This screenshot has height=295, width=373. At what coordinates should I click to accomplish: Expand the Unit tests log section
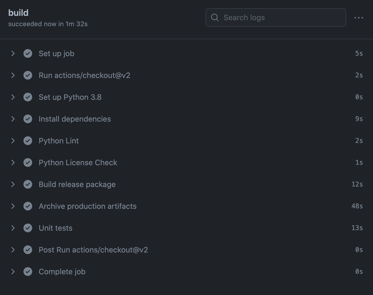point(13,228)
